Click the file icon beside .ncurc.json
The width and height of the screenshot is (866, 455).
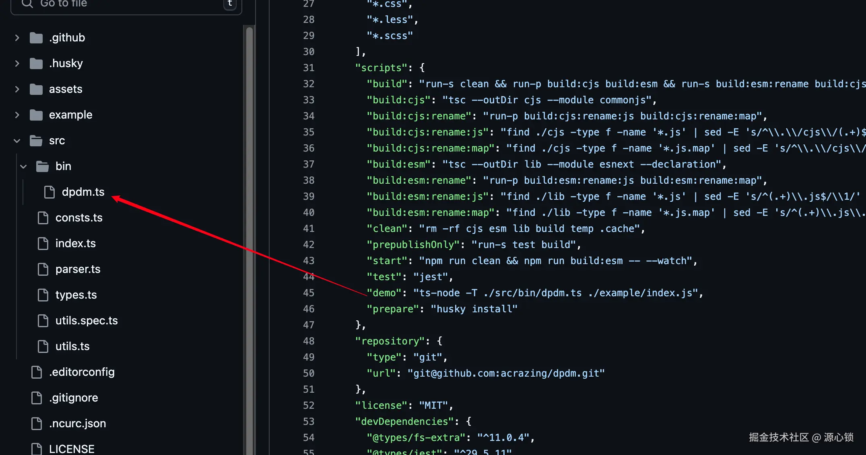[37, 424]
